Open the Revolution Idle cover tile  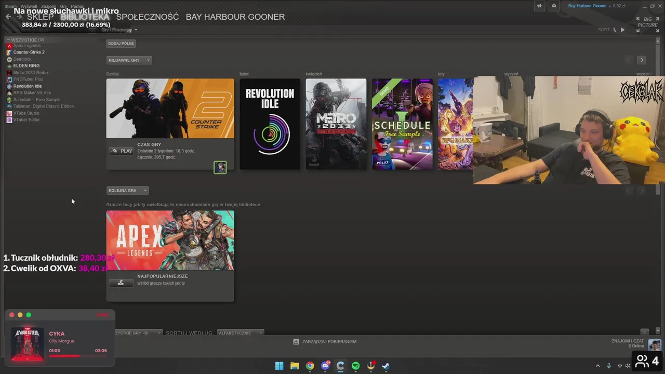(x=270, y=124)
